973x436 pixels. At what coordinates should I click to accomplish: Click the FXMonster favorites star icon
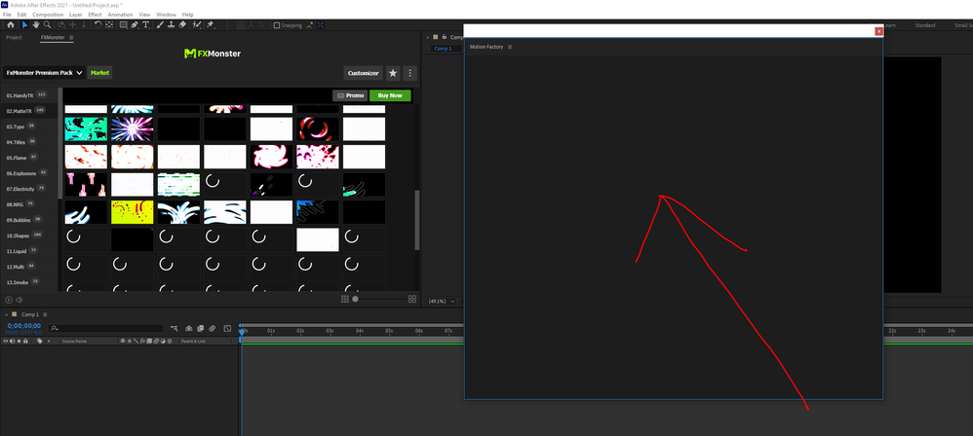click(393, 73)
